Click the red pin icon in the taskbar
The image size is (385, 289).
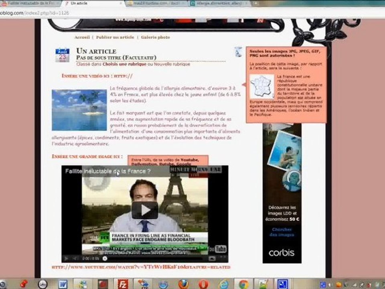tap(24, 284)
